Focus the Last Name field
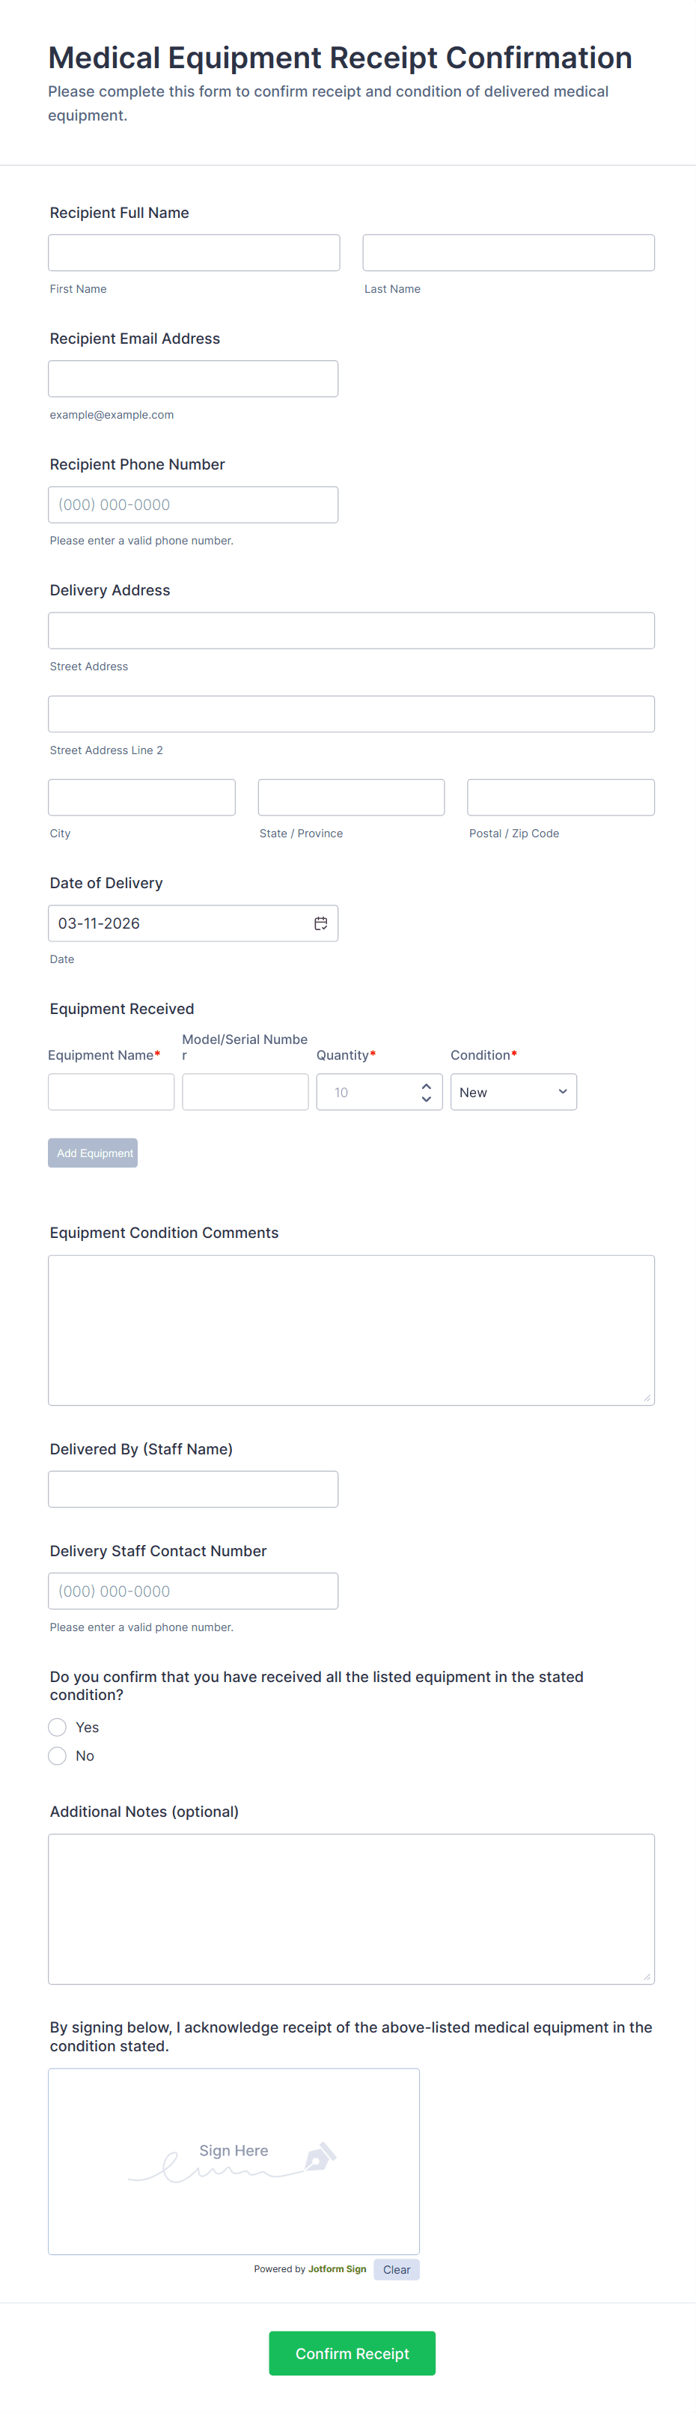 pyautogui.click(x=508, y=253)
